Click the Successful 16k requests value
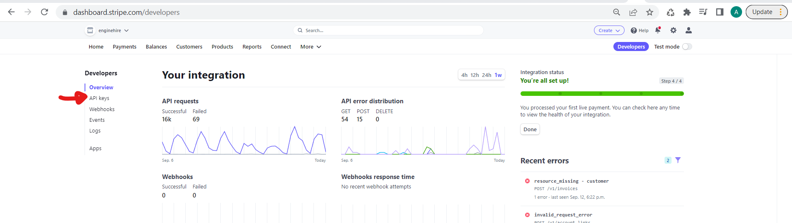The image size is (792, 223). tap(167, 119)
